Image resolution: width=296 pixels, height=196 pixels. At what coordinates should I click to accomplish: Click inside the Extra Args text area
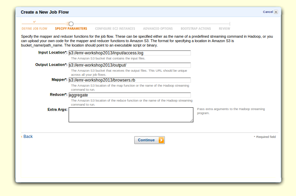[x=130, y=115]
